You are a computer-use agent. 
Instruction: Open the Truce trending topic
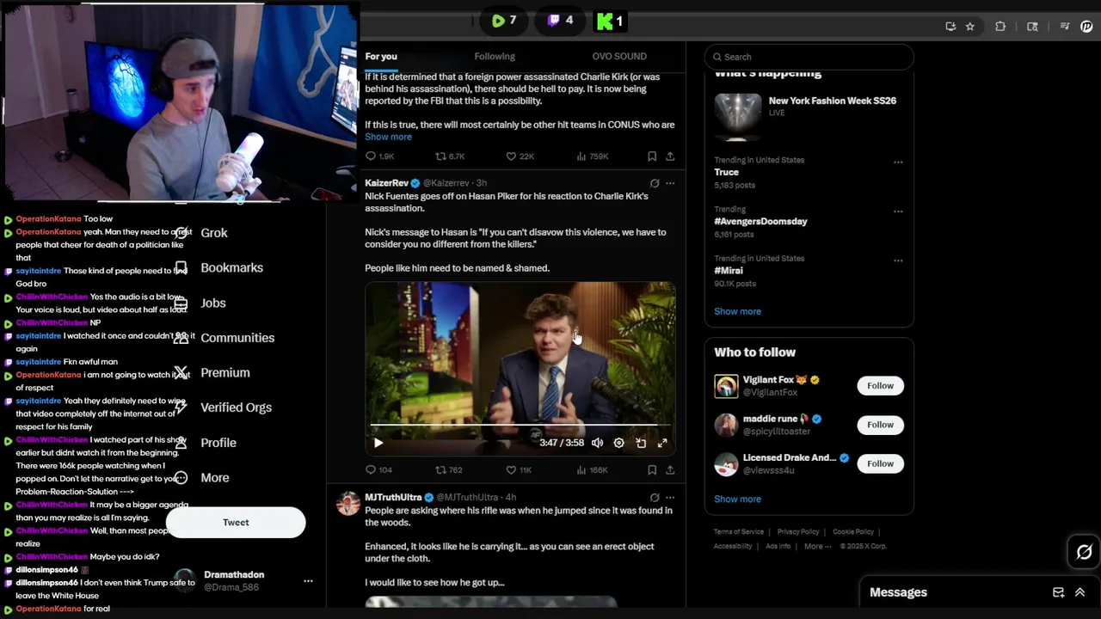point(726,172)
